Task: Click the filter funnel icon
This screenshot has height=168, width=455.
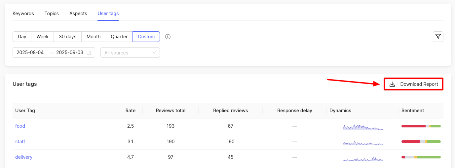Action: pos(438,37)
